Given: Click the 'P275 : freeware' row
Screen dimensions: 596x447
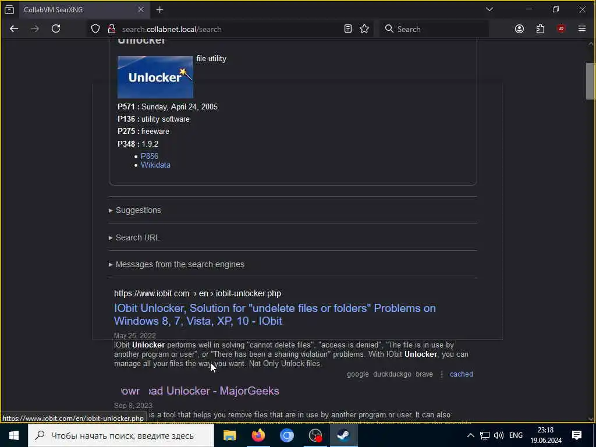Looking at the screenshot, I should tap(143, 131).
